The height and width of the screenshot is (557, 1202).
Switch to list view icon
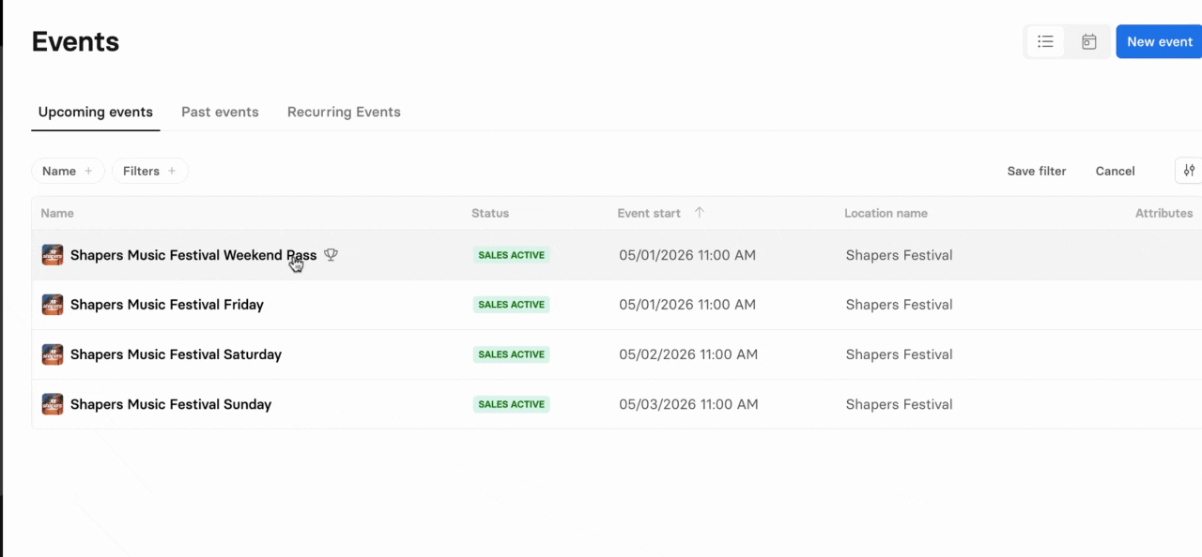pos(1045,42)
